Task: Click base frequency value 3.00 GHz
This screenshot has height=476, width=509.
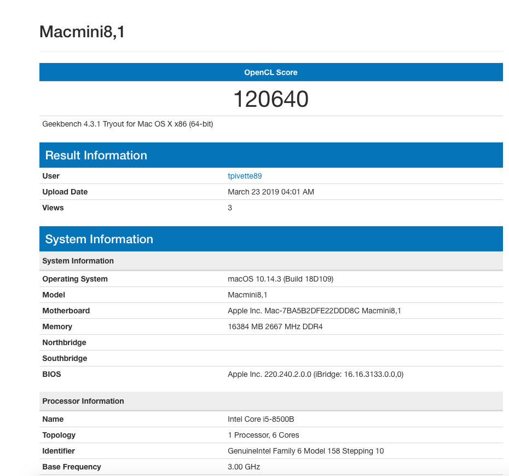Action: (244, 467)
